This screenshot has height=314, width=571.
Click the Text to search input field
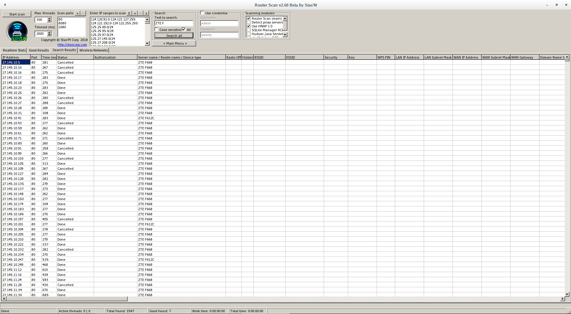(174, 23)
